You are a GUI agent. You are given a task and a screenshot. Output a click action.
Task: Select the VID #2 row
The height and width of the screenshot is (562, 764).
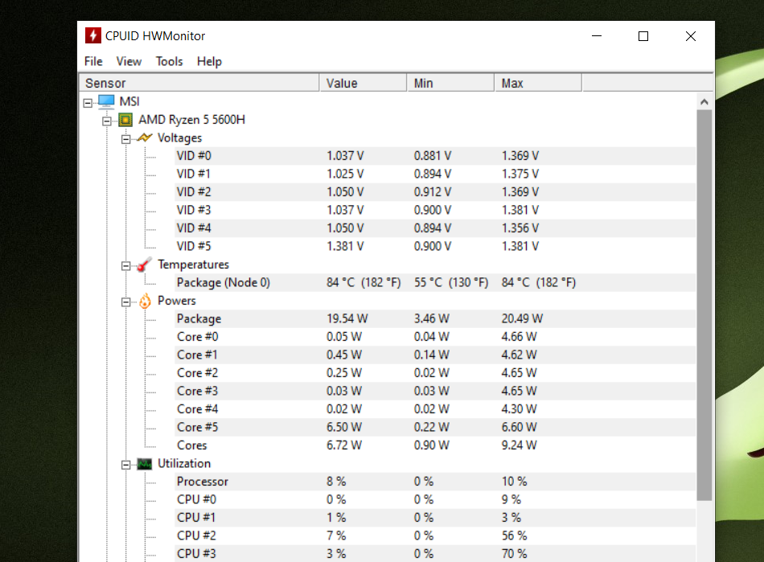(x=435, y=192)
